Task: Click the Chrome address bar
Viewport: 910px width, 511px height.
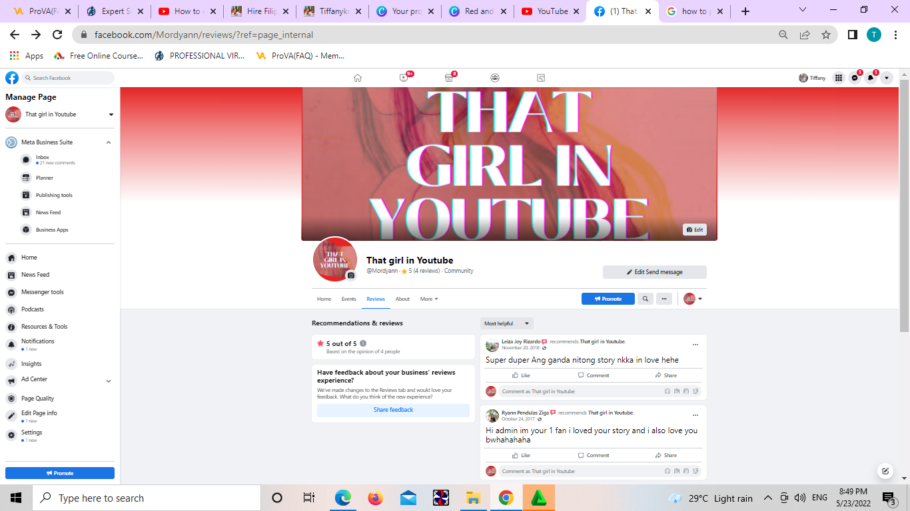Action: [x=426, y=35]
